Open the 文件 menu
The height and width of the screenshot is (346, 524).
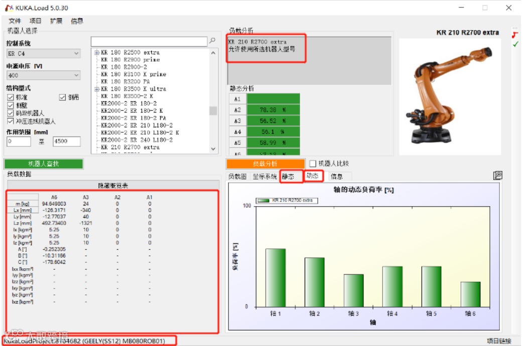point(15,21)
